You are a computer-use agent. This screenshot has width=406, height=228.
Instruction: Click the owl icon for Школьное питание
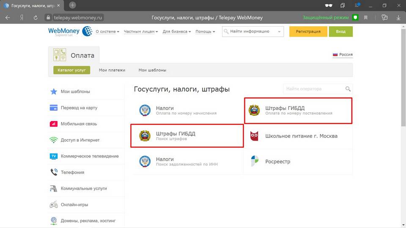pyautogui.click(x=254, y=136)
